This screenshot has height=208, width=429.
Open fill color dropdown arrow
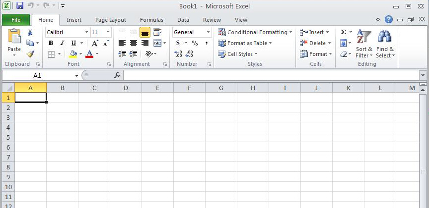click(80, 54)
